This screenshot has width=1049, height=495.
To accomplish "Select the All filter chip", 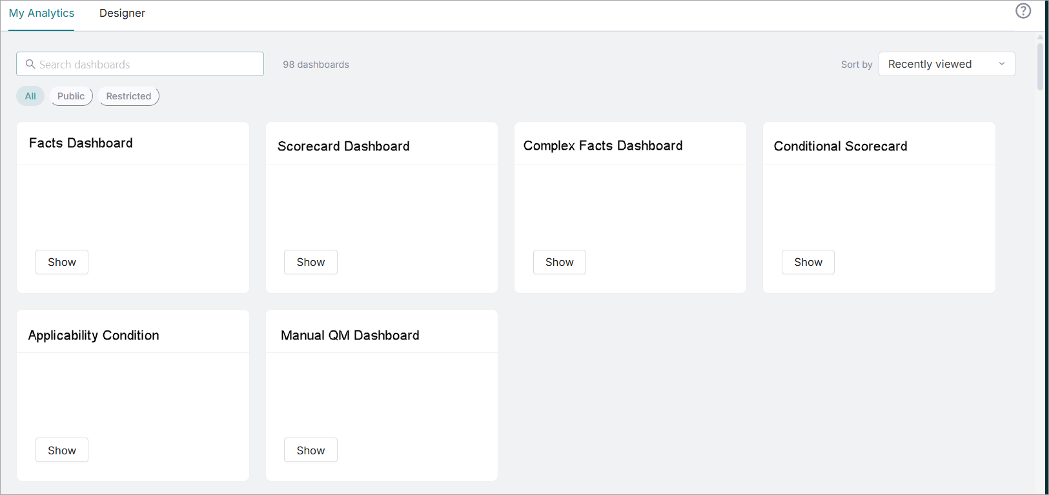I will 30,96.
